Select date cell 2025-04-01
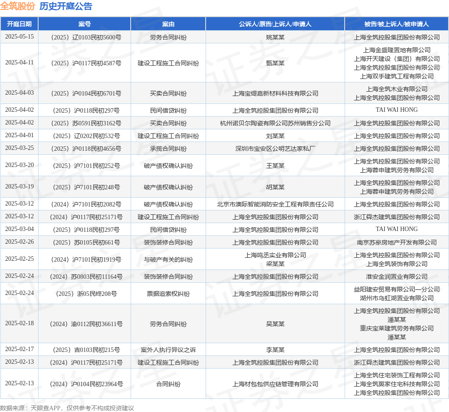This screenshot has height=412, width=449. click(x=19, y=135)
